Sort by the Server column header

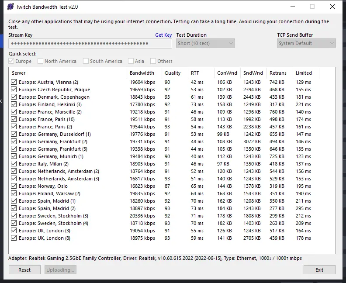(x=68, y=73)
